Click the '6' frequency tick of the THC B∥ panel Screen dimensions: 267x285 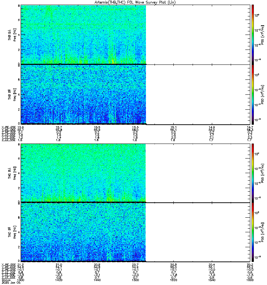pyautogui.click(x=19, y=218)
